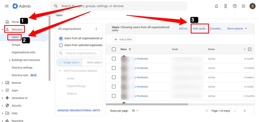Click the notifications bell icon
The width and height of the screenshot is (259, 122).
click(217, 6)
